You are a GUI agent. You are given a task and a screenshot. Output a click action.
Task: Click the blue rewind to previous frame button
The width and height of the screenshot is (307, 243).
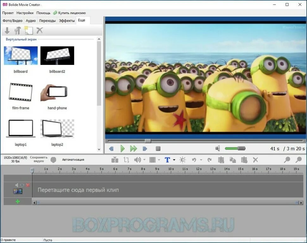pyautogui.click(x=111, y=149)
